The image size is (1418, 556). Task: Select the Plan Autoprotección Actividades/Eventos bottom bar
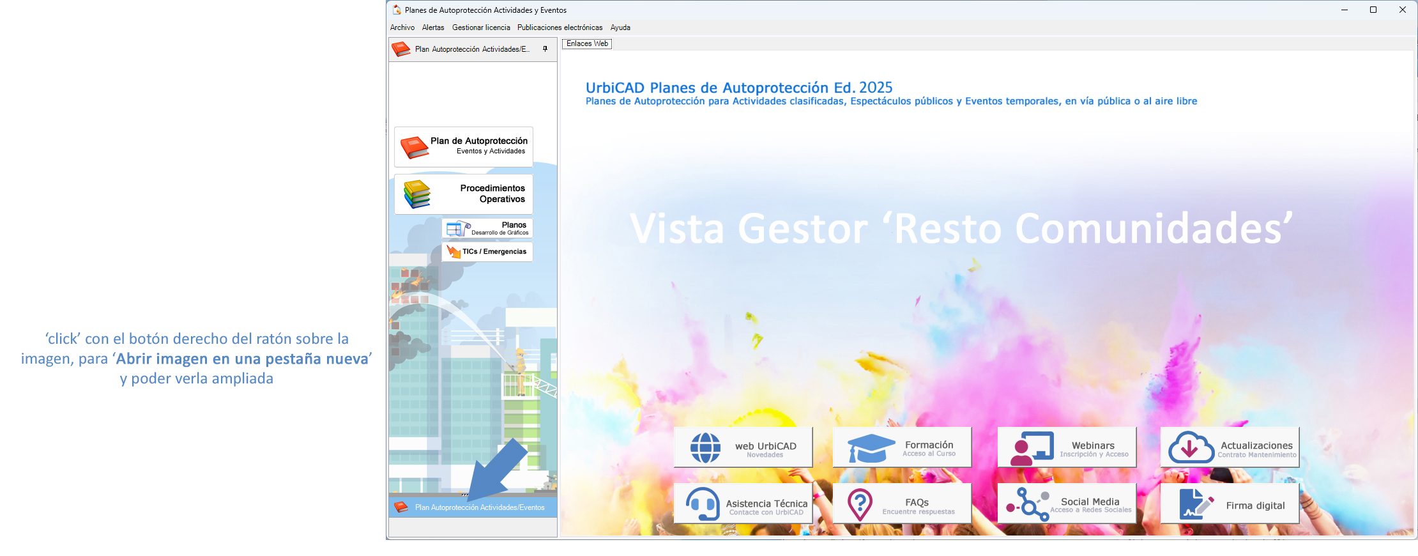coord(473,507)
